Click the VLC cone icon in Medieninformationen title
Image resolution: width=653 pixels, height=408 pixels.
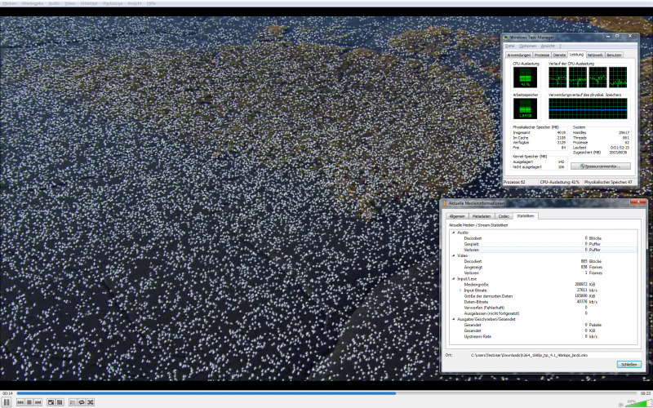pos(445,203)
